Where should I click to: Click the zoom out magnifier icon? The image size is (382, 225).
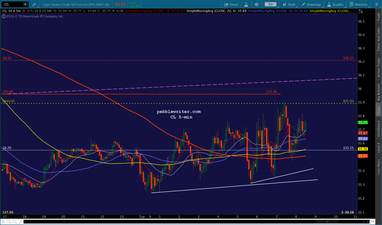(x=15, y=222)
